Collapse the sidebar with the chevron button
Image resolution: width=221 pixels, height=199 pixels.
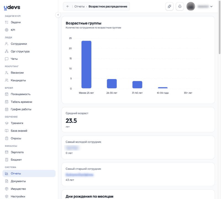point(58,15)
